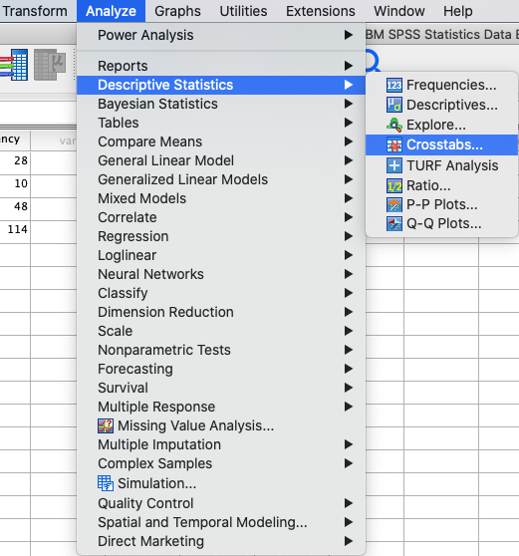Expand the Reports submenu

pyautogui.click(x=221, y=66)
